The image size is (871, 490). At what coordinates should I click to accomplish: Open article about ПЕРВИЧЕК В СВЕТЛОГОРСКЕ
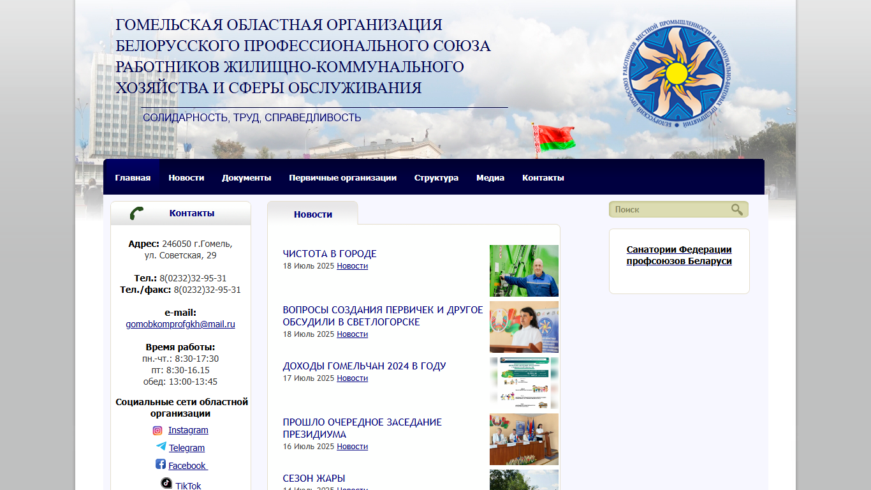(383, 316)
